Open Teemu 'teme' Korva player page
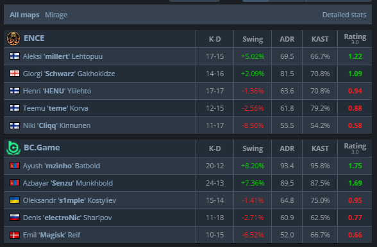Screen dimensions: 377x247 point(55,108)
